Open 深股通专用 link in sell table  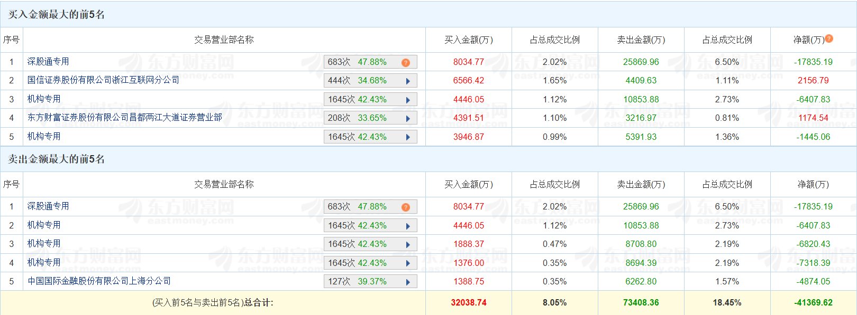[x=48, y=206]
